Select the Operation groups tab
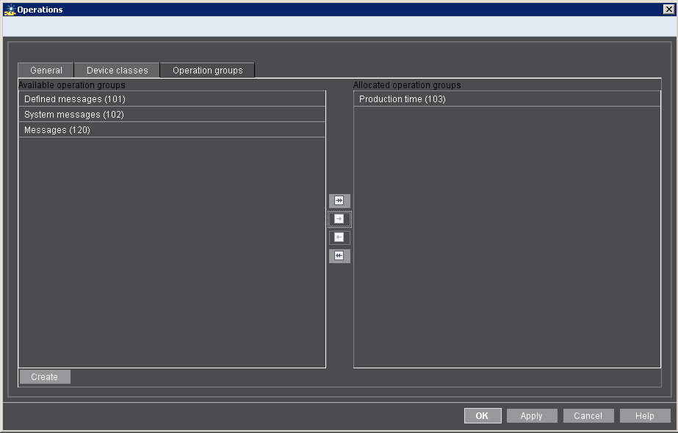The height and width of the screenshot is (433, 678). tap(206, 70)
